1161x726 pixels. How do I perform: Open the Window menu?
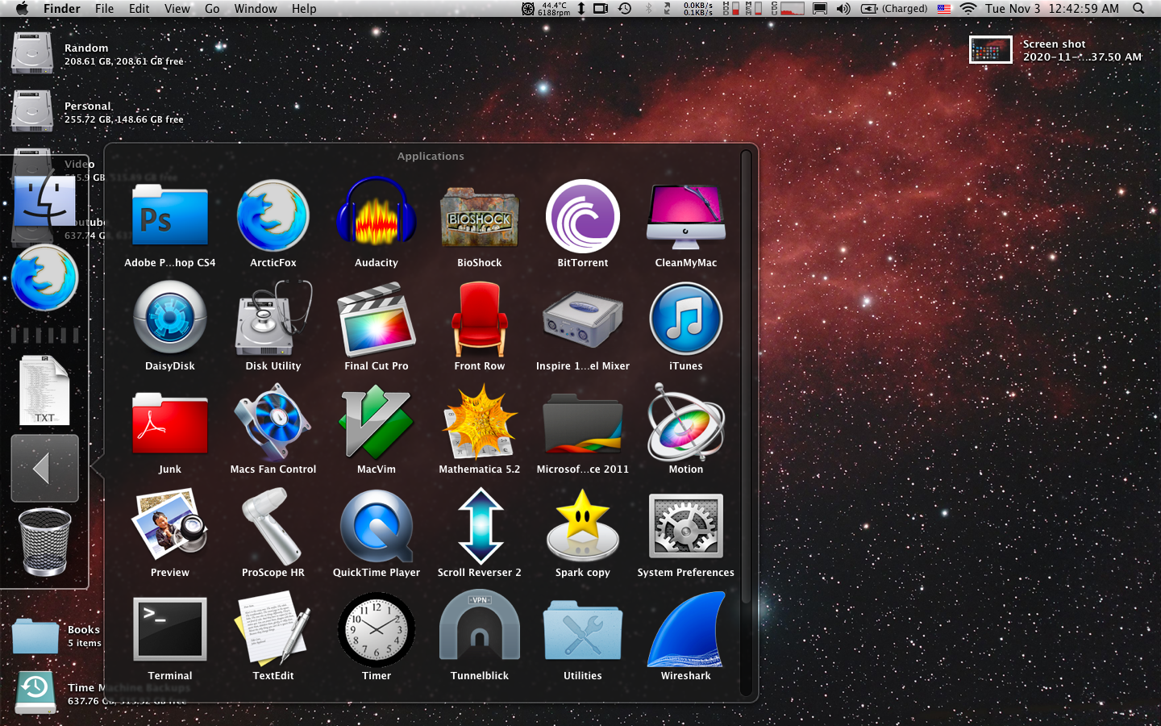coord(256,9)
